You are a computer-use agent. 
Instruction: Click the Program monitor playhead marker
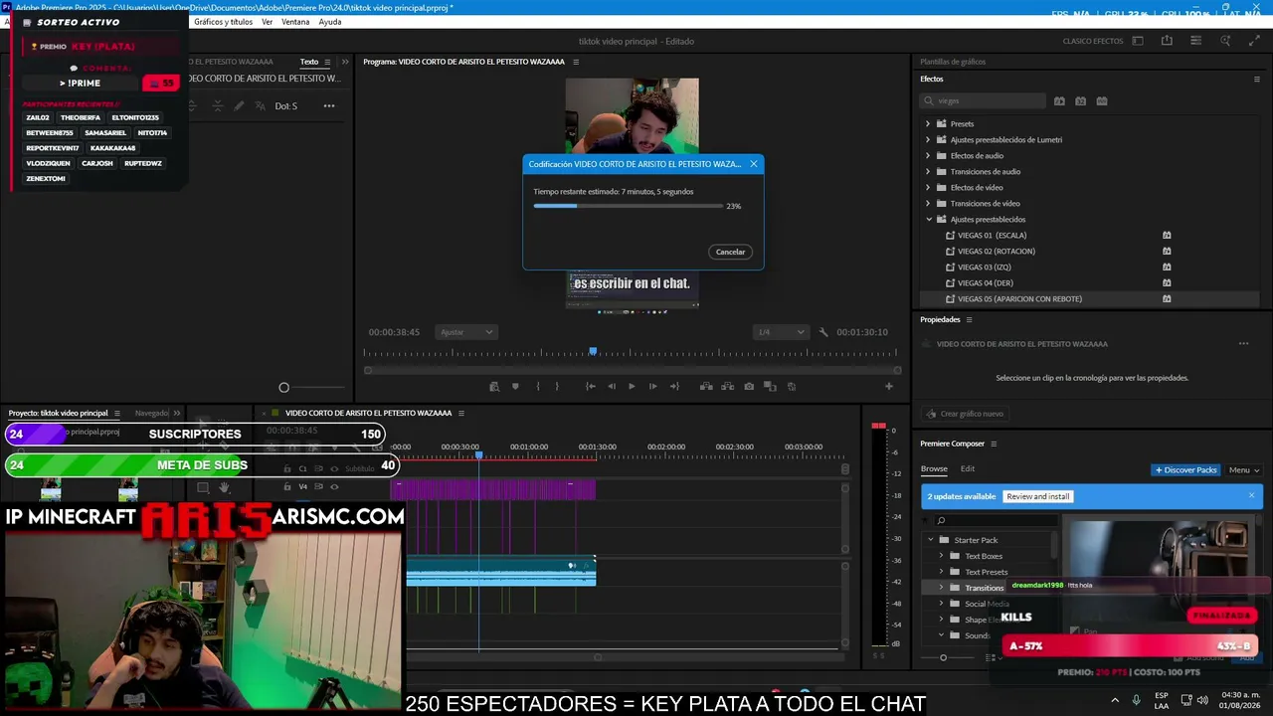593,351
